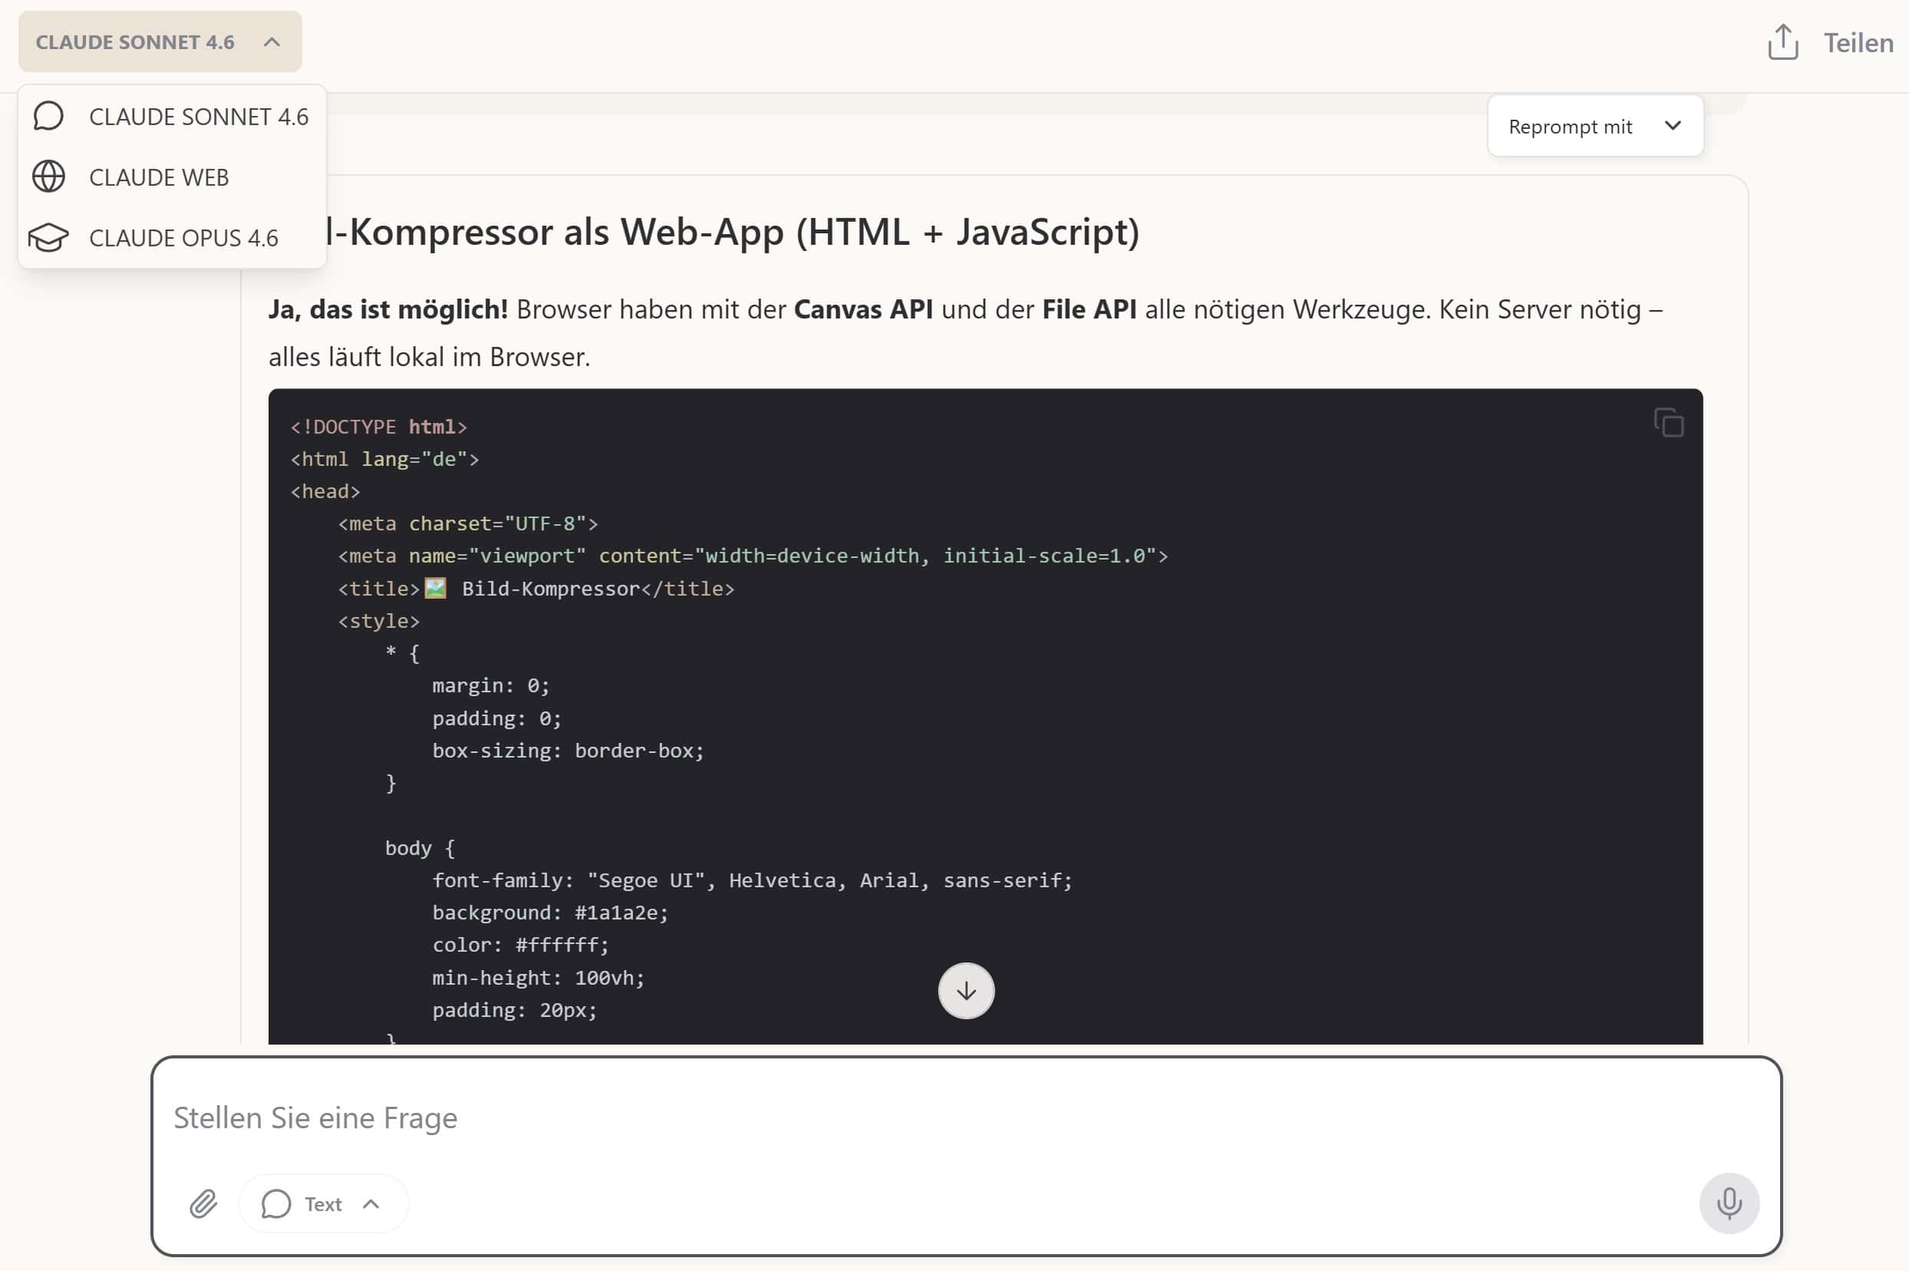Click the graduation cap icon for Claude Opus
Image resolution: width=1909 pixels, height=1271 pixels.
click(48, 237)
